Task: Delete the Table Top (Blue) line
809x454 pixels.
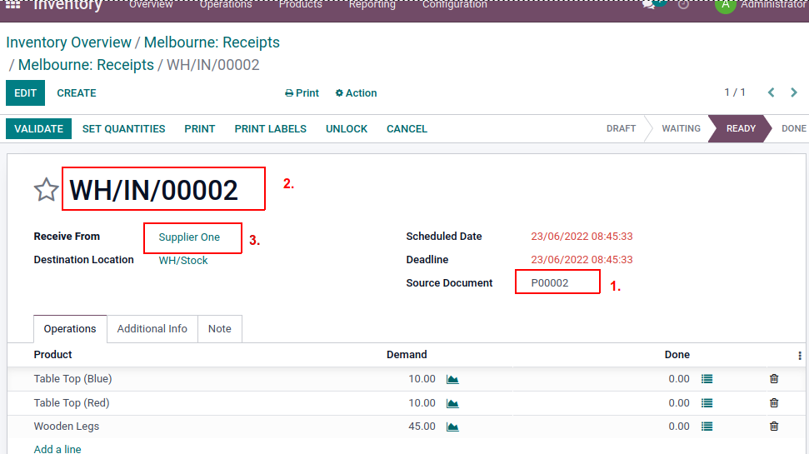Action: 774,379
